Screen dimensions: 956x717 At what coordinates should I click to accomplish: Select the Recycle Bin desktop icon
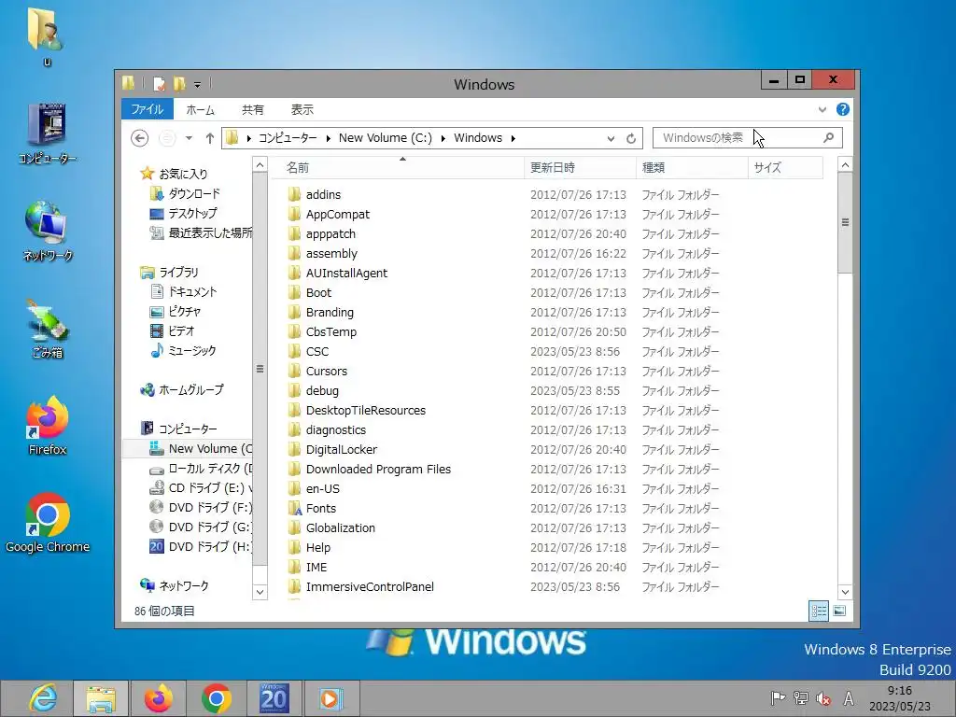pyautogui.click(x=48, y=330)
